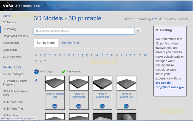Open NASA Mars Trek link
Screen dimensions: 193x121
point(13,102)
